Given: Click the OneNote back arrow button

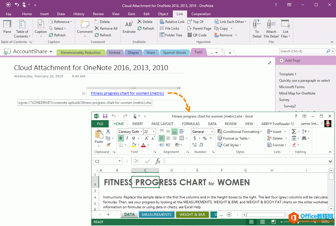Looking at the screenshot, I should point(8,4).
